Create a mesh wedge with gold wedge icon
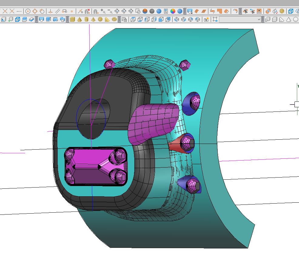 107,19
